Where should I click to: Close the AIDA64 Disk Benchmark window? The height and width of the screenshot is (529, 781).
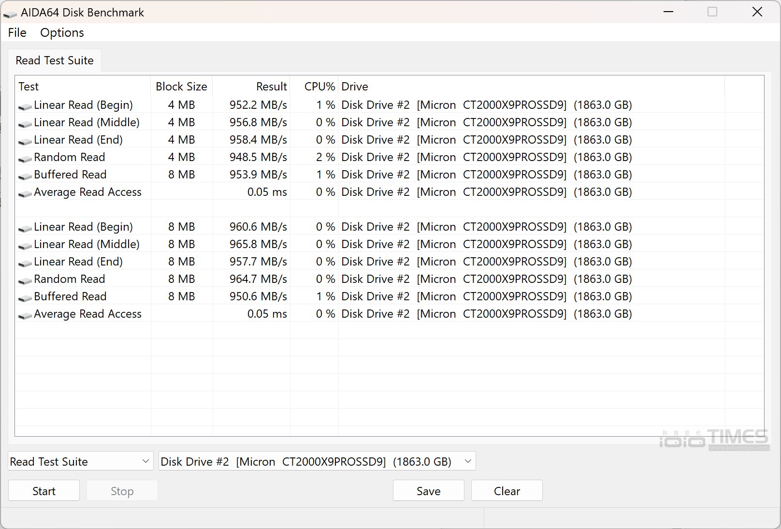pos(757,12)
